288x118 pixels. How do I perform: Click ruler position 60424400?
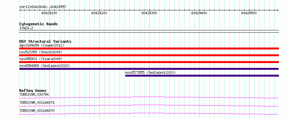tap(199, 13)
